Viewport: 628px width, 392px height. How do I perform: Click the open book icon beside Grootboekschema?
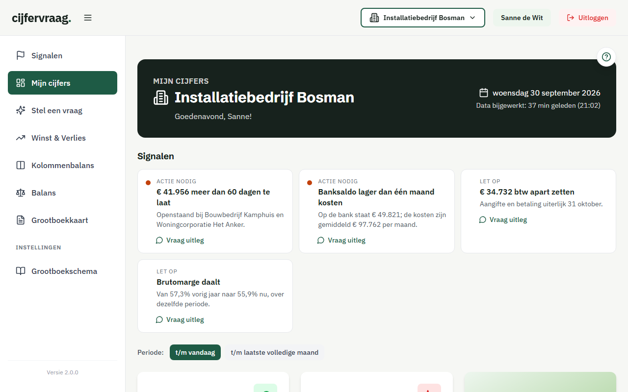coord(21,271)
